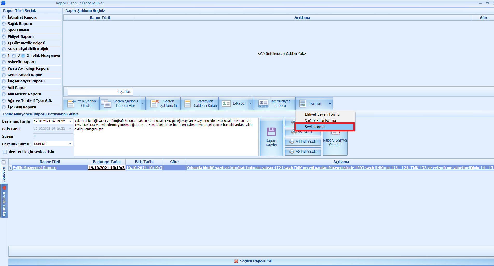Choose Sevk Formu from the menu
494x266 pixels.
pos(314,127)
